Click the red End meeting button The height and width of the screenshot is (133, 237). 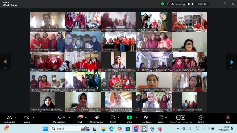228,118
